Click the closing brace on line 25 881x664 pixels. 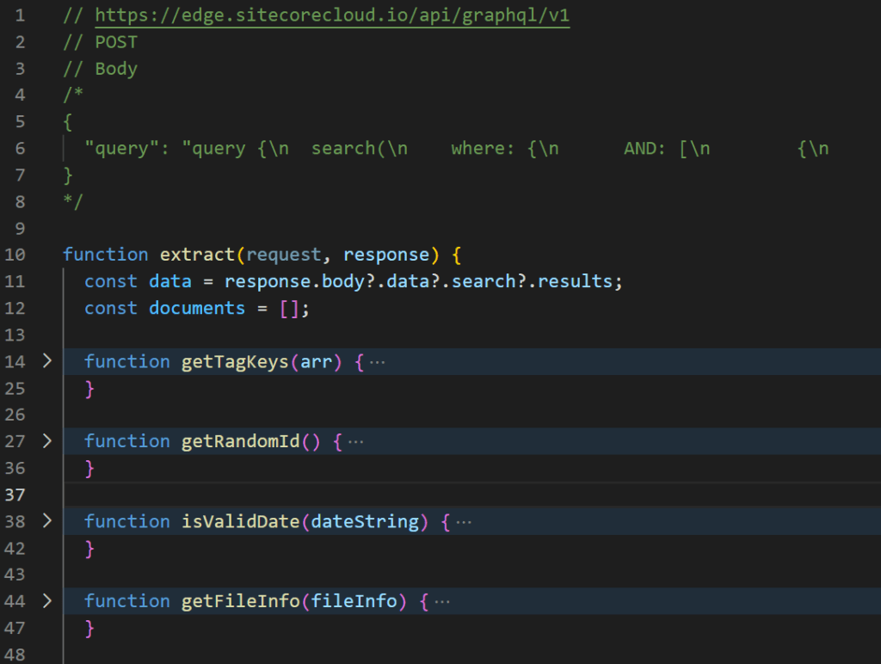(89, 389)
